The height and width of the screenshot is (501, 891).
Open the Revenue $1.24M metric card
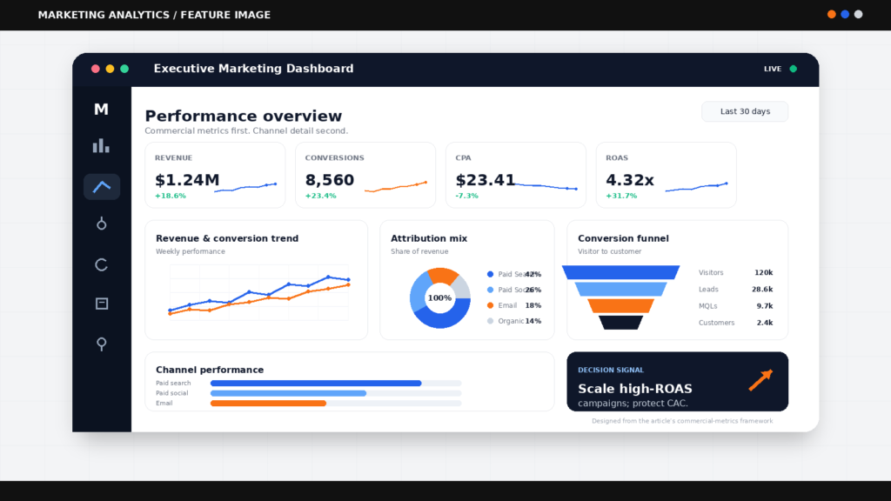click(x=215, y=175)
